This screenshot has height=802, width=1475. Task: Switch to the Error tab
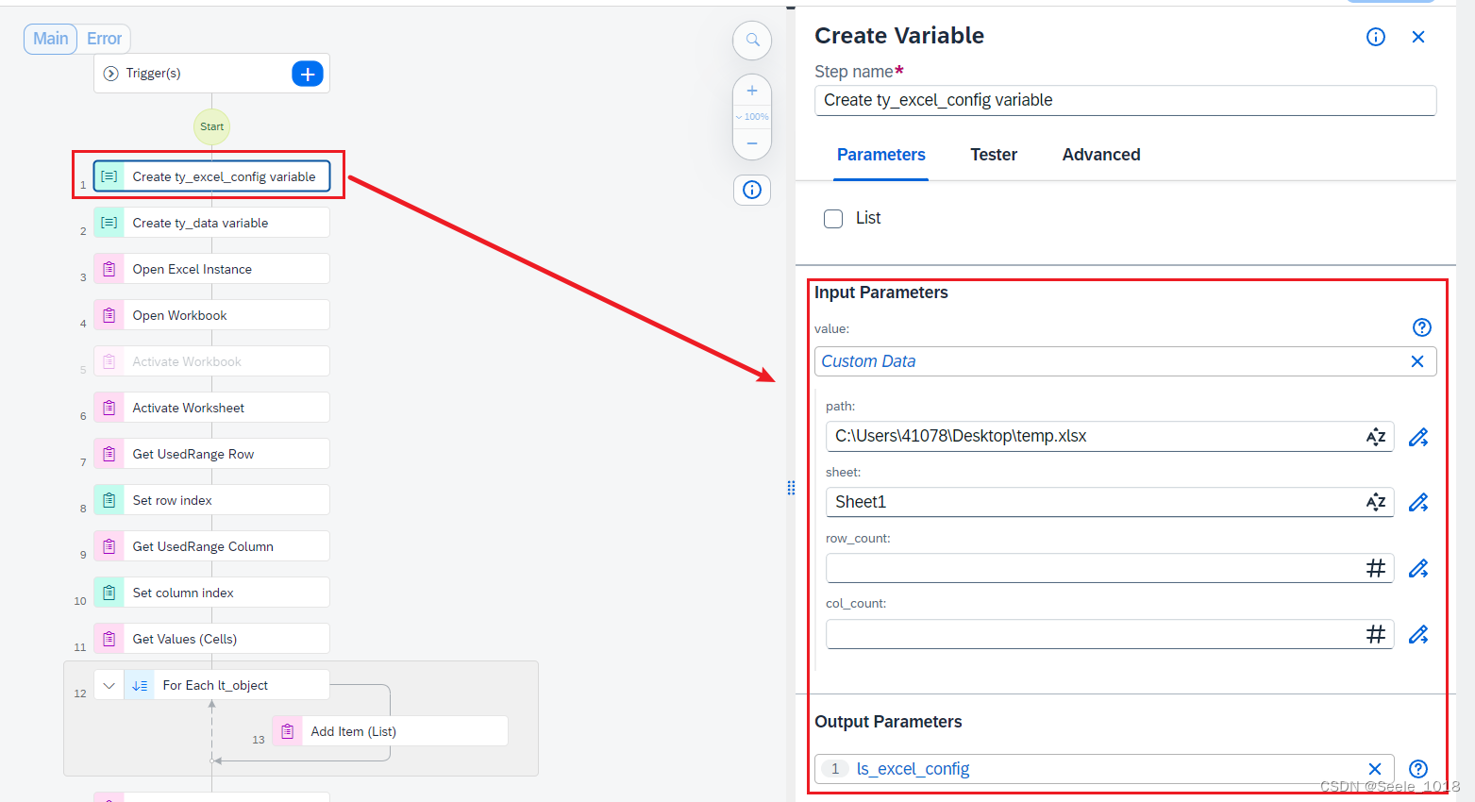(x=104, y=39)
